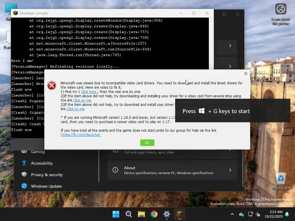This screenshot has height=221, width=295.
Task: Launch Google Chrome from taskbar
Action: click(154, 214)
